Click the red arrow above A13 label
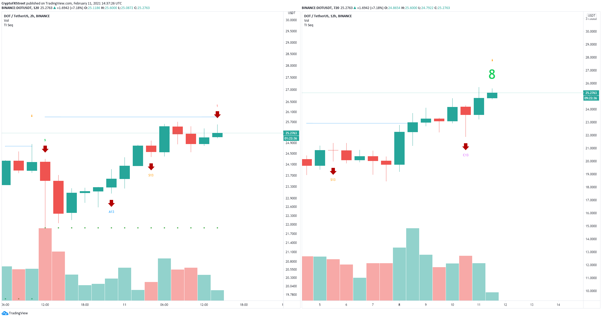The image size is (602, 318). point(111,203)
